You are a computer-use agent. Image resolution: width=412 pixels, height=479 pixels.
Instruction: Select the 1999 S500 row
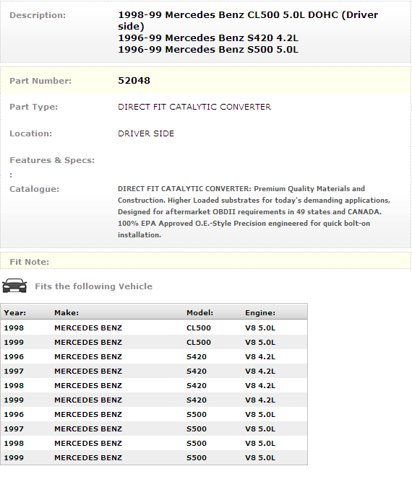click(x=154, y=457)
